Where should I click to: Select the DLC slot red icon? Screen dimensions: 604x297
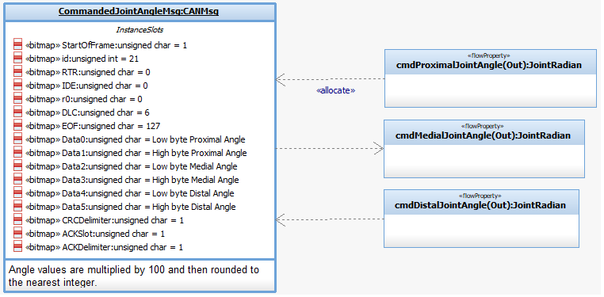[17, 112]
